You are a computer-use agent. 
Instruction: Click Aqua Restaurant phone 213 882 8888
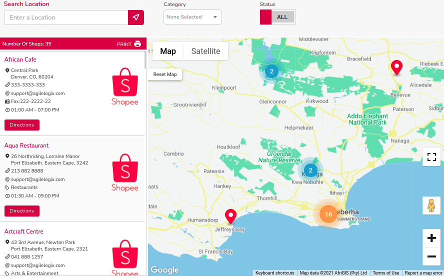click(x=27, y=171)
